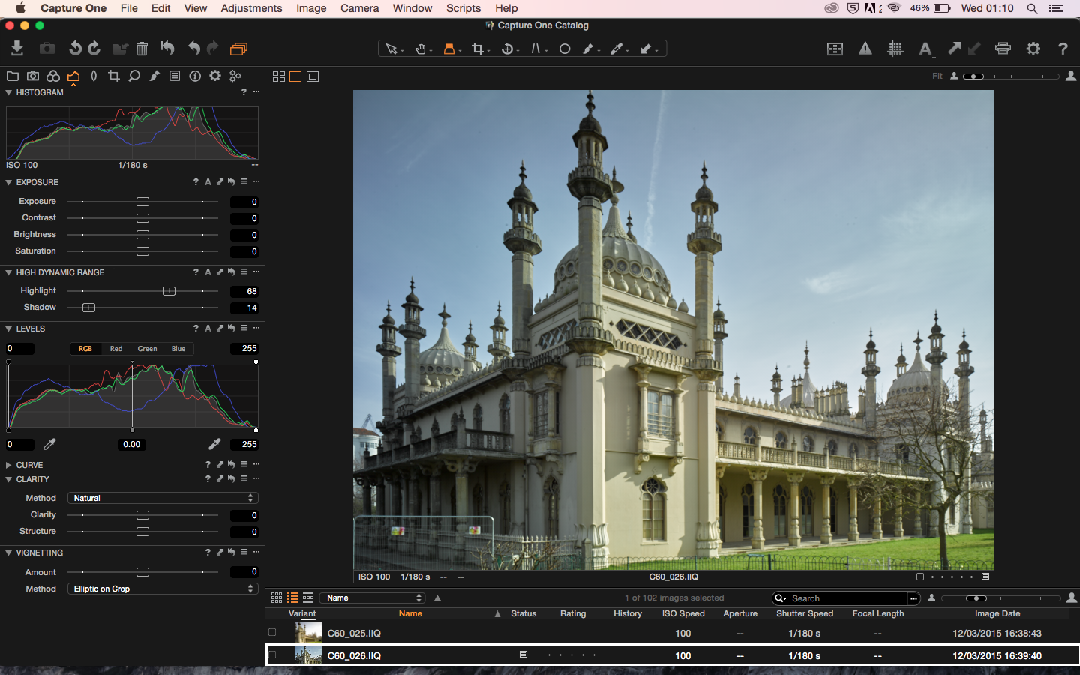Click the Shutter Speed column header

point(804,613)
